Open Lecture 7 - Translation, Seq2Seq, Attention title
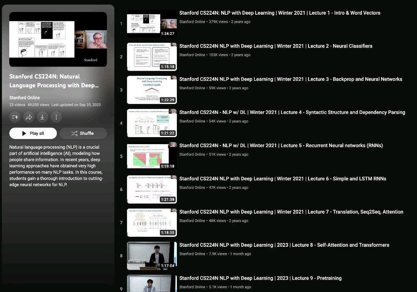The image size is (417, 292). click(291, 212)
